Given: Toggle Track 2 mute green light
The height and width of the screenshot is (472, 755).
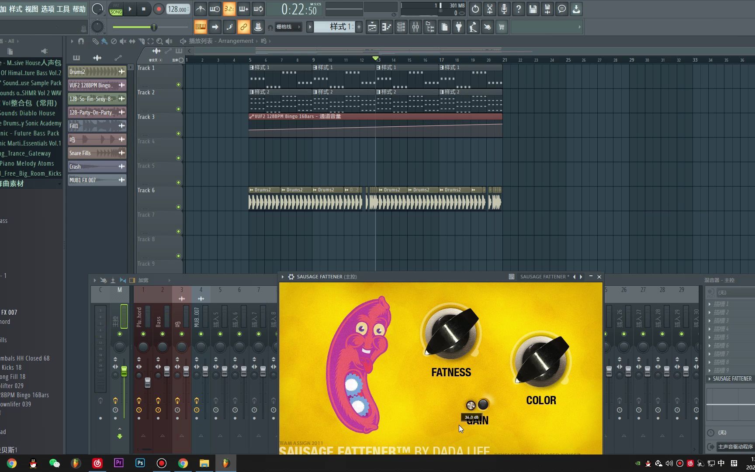Looking at the screenshot, I should point(178,109).
